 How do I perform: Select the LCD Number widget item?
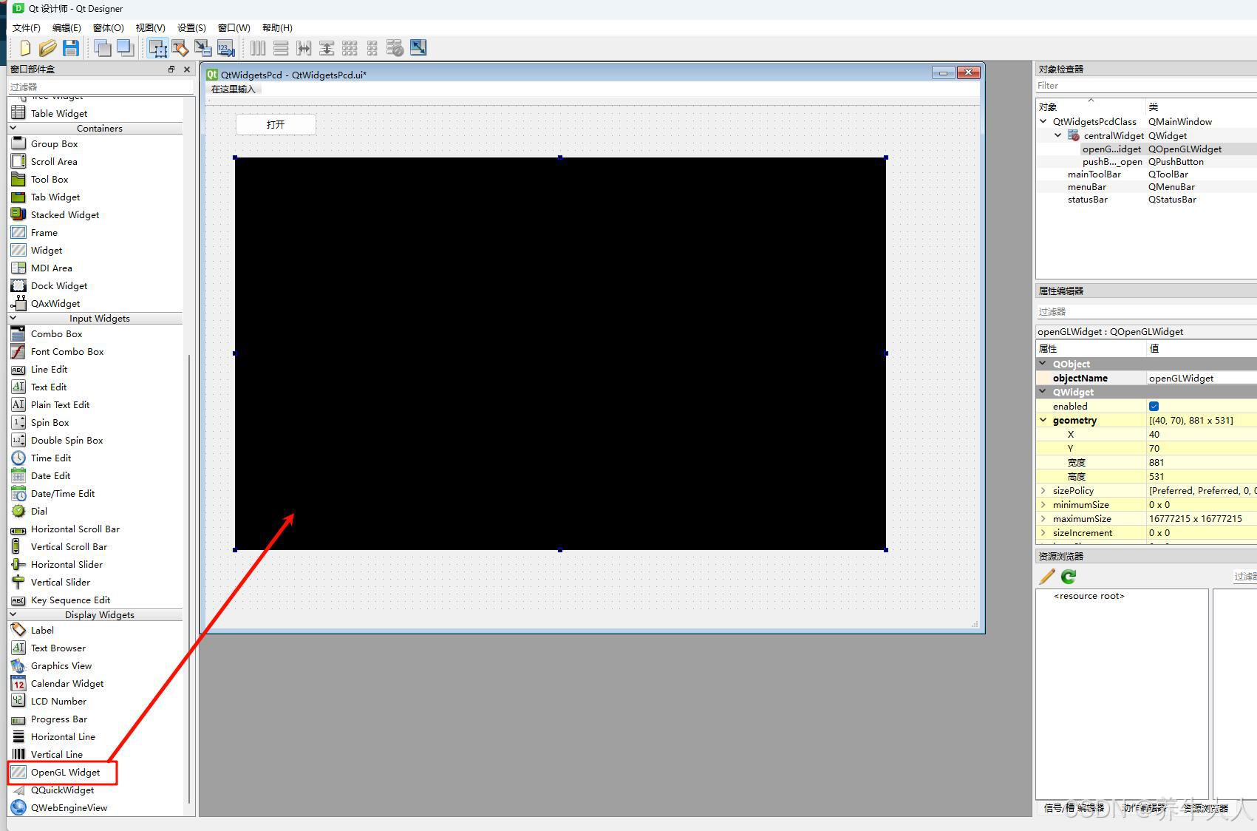(58, 701)
